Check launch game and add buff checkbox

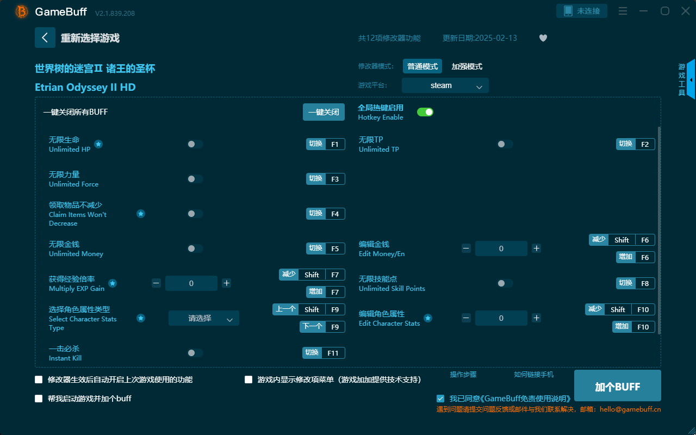pyautogui.click(x=39, y=399)
